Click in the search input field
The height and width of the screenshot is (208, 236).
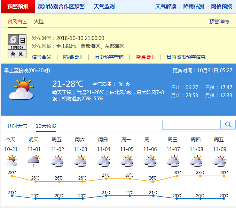tap(191, 125)
